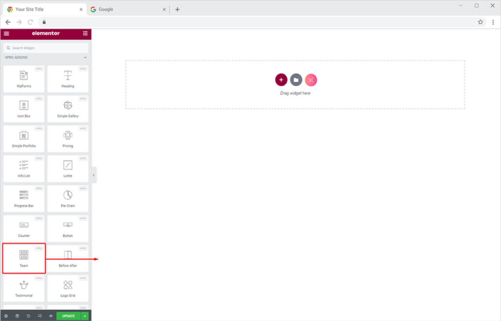This screenshot has height=321, width=501.
Task: Toggle preview changes eye icon
Action: click(51, 316)
